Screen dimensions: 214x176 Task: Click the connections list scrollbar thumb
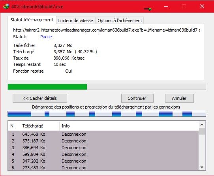click(x=202, y=131)
